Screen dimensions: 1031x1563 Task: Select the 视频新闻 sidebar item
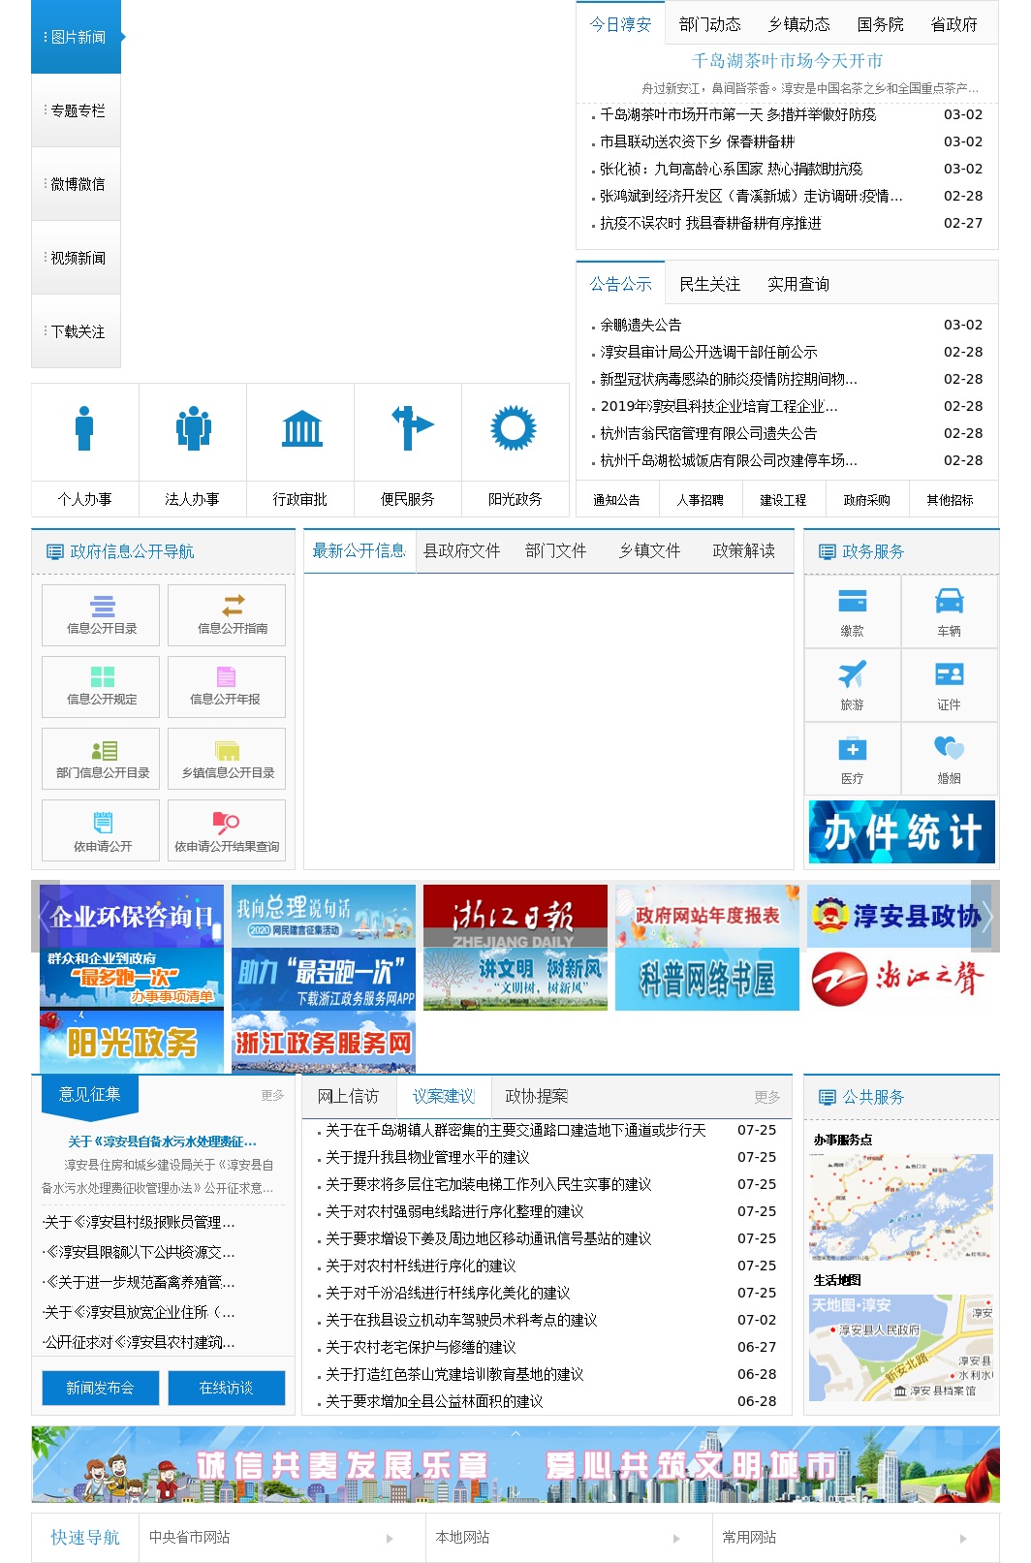76,258
